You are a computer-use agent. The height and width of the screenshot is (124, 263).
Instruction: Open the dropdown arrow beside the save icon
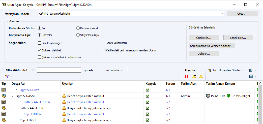[x=255, y=77]
